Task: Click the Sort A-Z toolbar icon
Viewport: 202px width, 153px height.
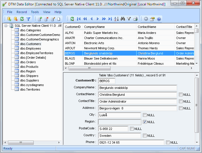Action: pos(116,19)
